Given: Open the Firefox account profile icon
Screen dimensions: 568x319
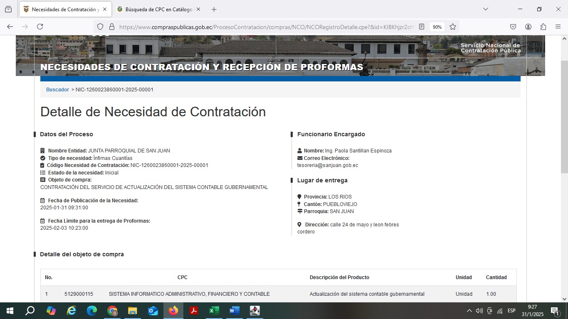Looking at the screenshot, I should coord(528,27).
